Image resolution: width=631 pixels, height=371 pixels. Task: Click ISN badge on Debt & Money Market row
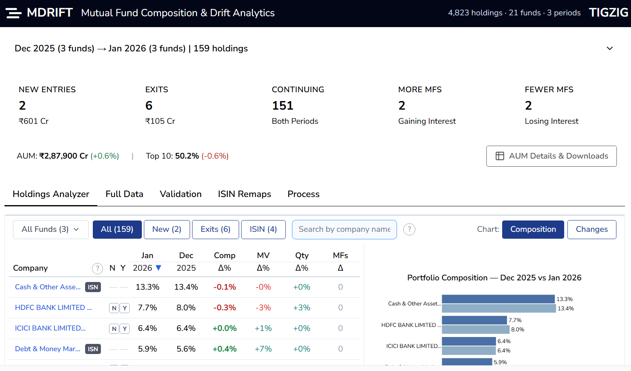[x=93, y=349]
